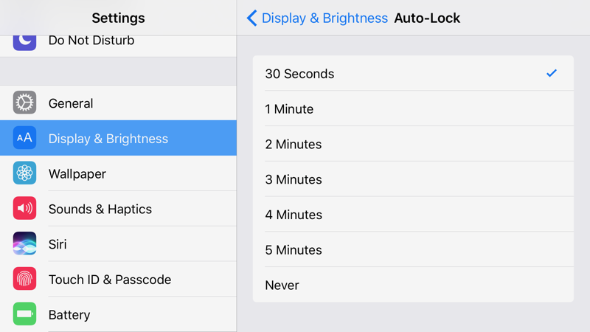
Task: Tap the Wallpaper flower icon
Action: pos(24,173)
